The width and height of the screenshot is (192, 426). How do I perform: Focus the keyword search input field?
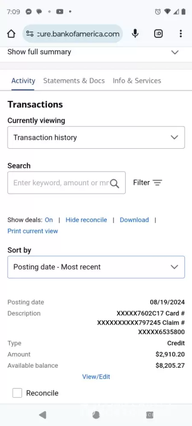pyautogui.click(x=61, y=183)
